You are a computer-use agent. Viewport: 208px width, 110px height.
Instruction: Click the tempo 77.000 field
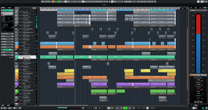tap(151, 108)
